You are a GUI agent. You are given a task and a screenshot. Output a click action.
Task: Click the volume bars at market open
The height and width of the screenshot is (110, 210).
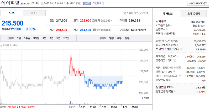70,103
